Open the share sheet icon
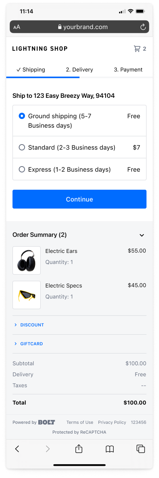The width and height of the screenshot is (159, 478). pos(79,448)
